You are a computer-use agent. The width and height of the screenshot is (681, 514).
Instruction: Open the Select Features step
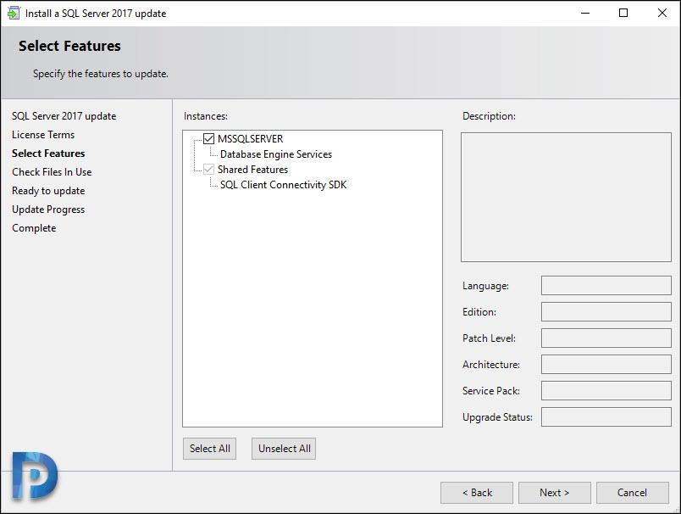click(x=48, y=154)
